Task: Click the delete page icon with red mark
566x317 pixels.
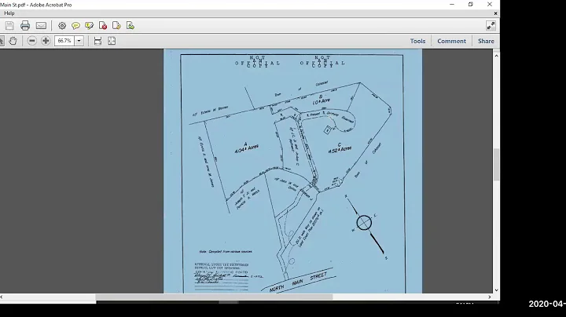Action: 103,26
